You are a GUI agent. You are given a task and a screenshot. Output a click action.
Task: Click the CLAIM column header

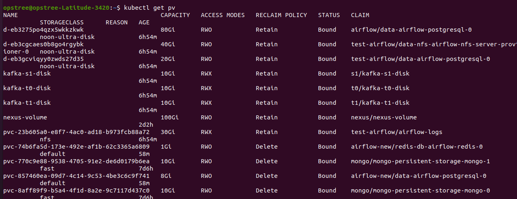click(x=360, y=15)
